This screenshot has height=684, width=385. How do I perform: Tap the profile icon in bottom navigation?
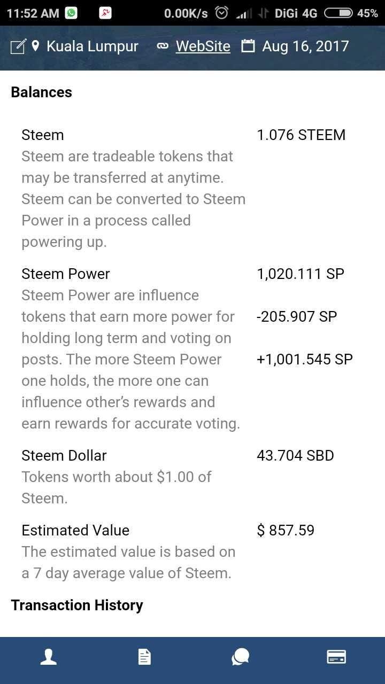pos(49,657)
